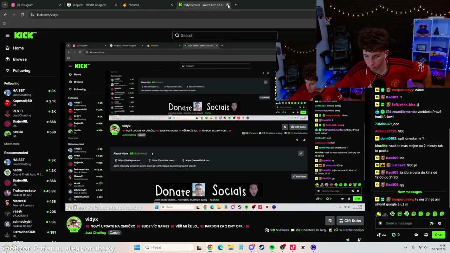Click the green KICK logo

click(x=26, y=35)
